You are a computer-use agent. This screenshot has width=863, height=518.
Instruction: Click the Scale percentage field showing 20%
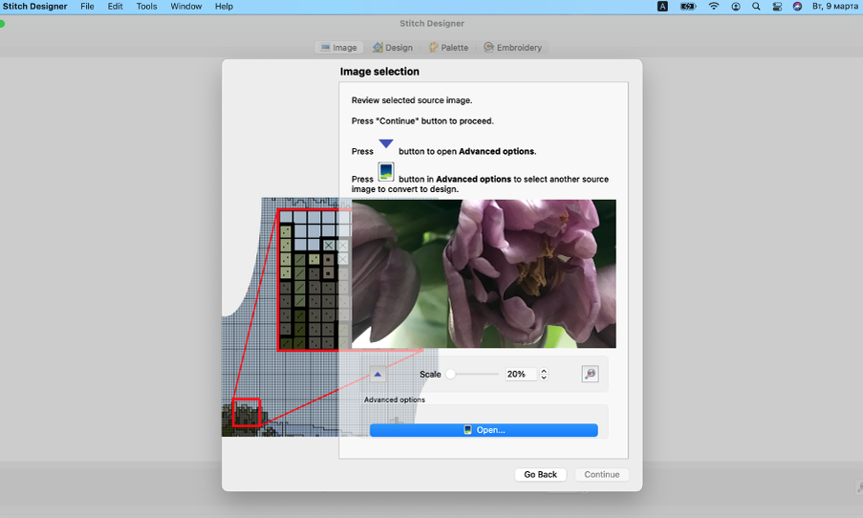tap(521, 375)
